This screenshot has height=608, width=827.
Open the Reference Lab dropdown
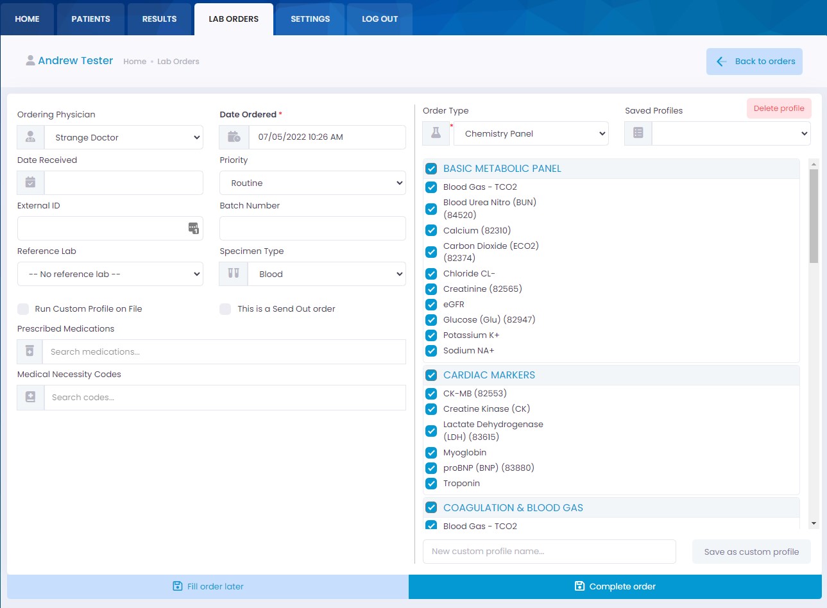110,273
